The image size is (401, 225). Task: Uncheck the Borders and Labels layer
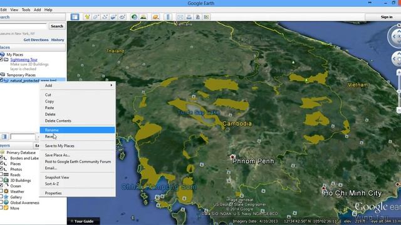click(x=1, y=158)
